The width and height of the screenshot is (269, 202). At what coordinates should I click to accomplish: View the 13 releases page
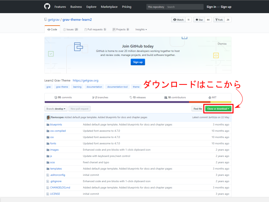(x=138, y=97)
